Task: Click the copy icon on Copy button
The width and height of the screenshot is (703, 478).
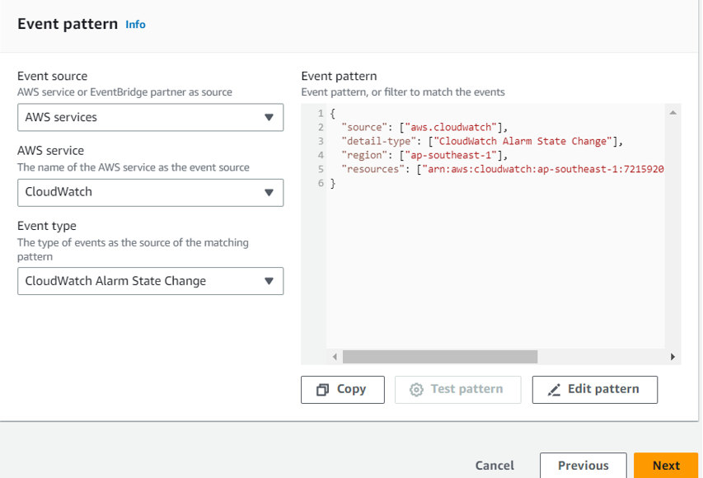Action: (322, 390)
